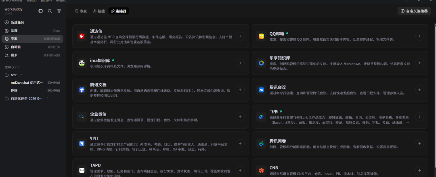Open 助理 in the sidebar
The height and width of the screenshot is (177, 436).
coord(32,31)
